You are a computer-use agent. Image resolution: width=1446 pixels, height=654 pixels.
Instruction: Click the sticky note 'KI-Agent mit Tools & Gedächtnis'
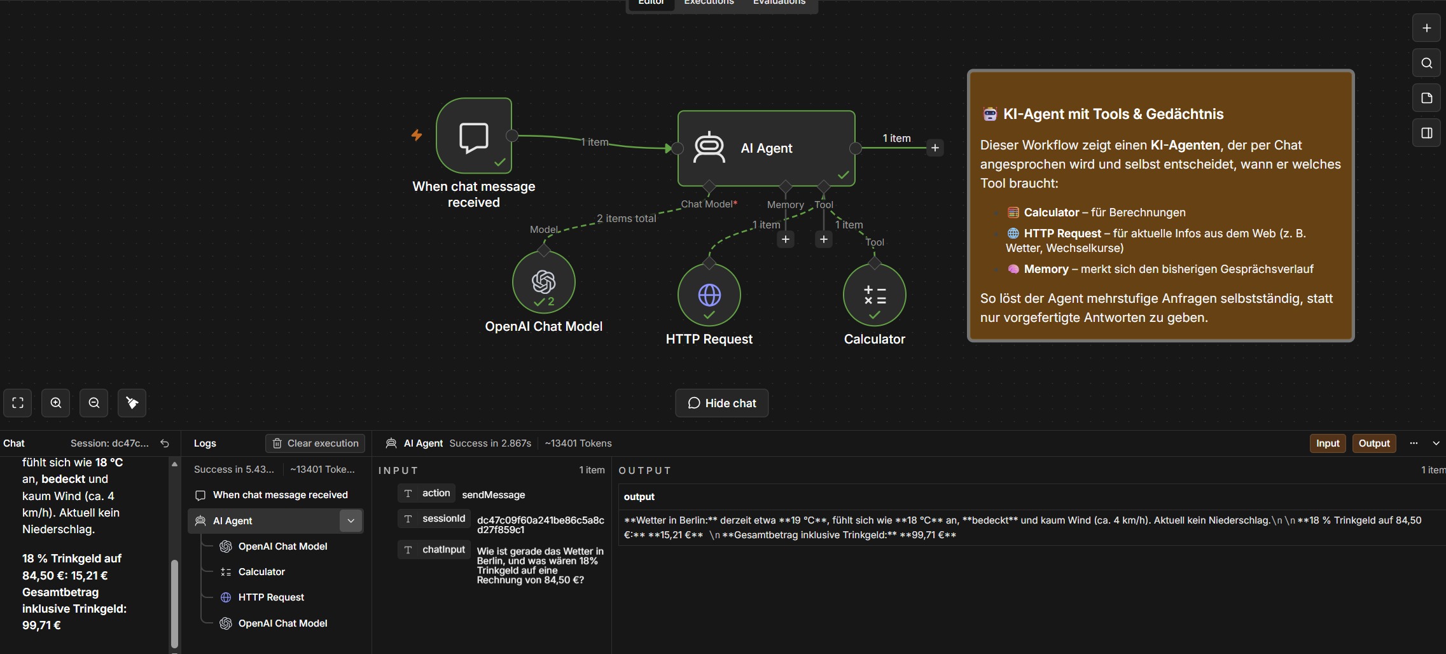1160,205
